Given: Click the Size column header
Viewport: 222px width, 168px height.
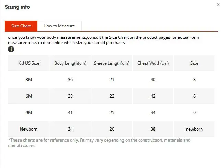Looking at the screenshot, I should tap(194, 63).
